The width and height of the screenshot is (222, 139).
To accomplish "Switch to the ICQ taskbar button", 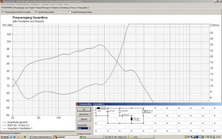I will 92,137.
